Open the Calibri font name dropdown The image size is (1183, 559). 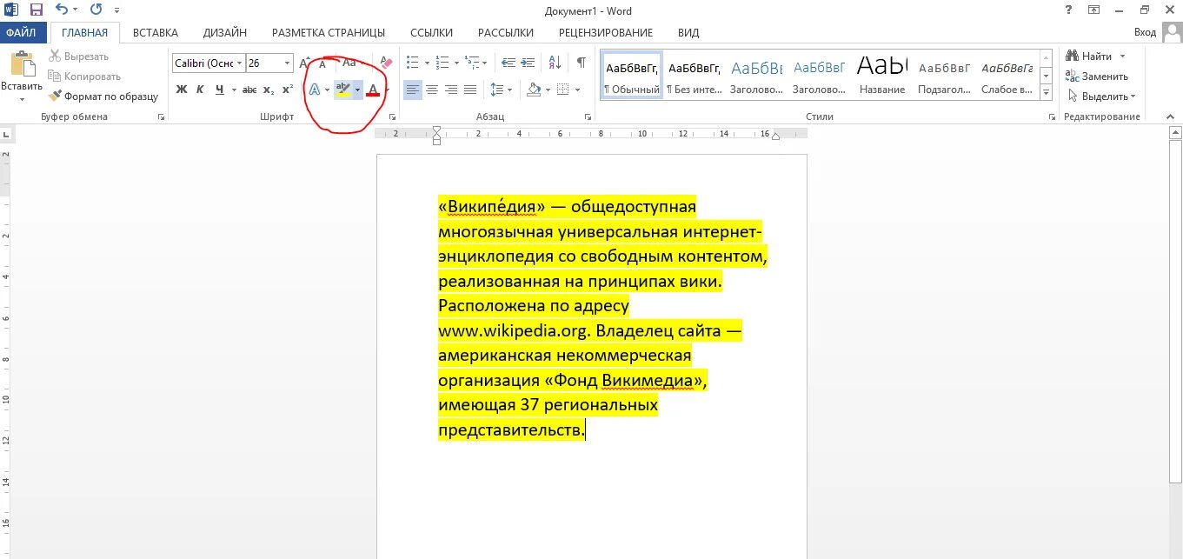click(240, 63)
